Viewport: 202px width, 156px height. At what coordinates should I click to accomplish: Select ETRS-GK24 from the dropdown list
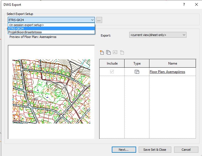51,29
